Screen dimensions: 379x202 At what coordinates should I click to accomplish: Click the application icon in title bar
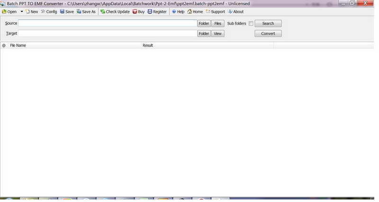point(3,4)
